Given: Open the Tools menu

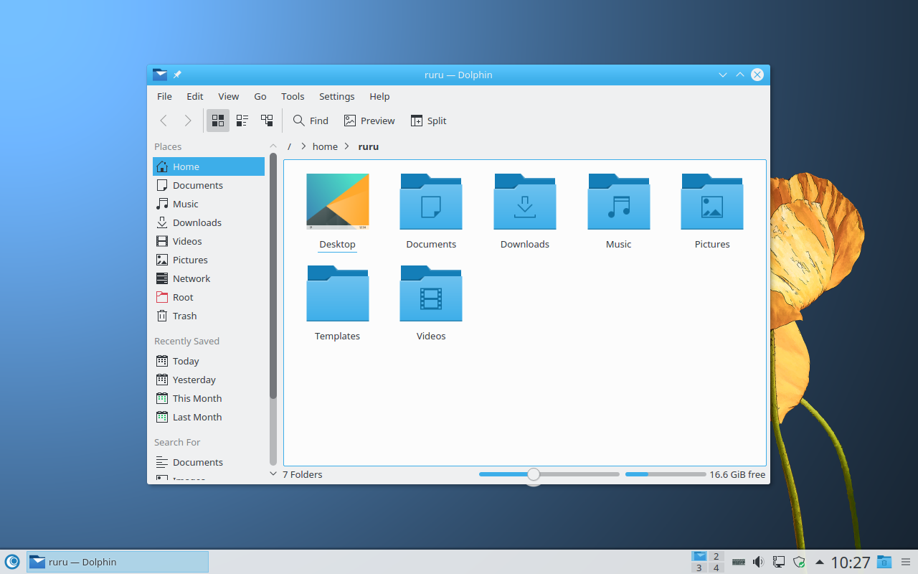Looking at the screenshot, I should coord(293,96).
